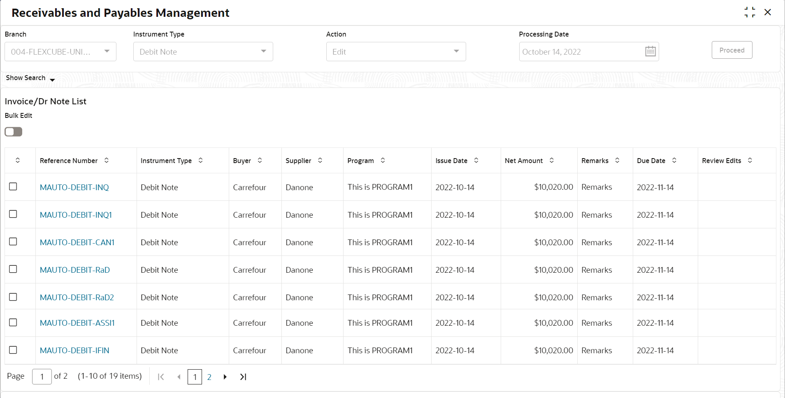Go to page 2 in pagination
Screen dimensions: 785x398
[209, 377]
